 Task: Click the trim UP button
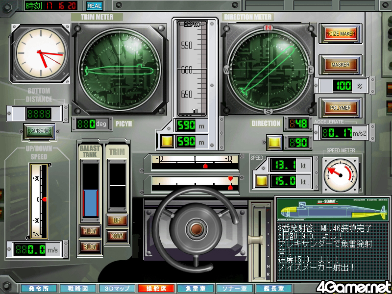117,221
